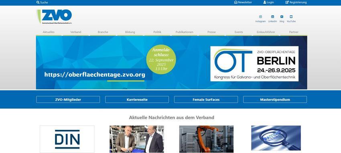Click the LinkedIn label text

tap(272, 22)
